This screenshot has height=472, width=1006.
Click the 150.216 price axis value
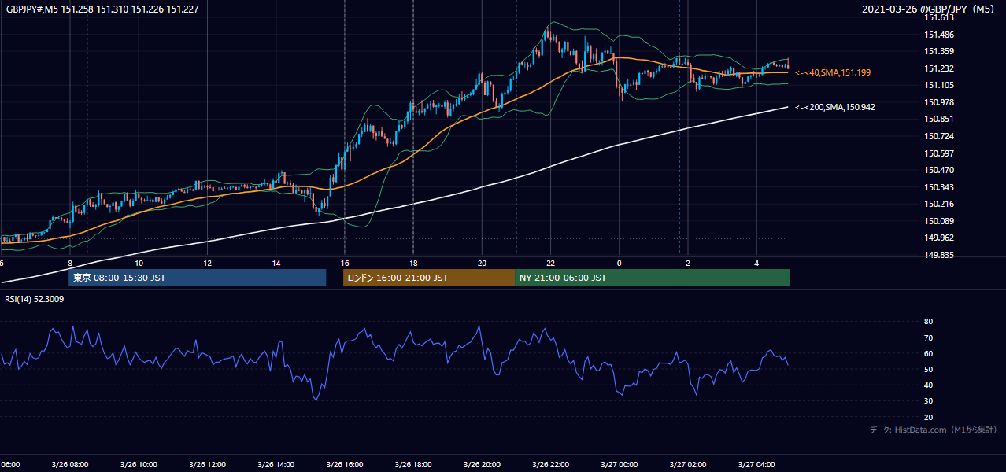click(939, 204)
